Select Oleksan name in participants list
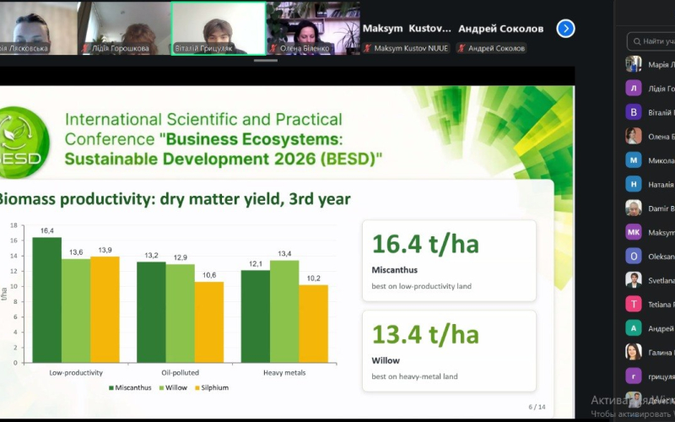675x422 pixels. point(661,257)
